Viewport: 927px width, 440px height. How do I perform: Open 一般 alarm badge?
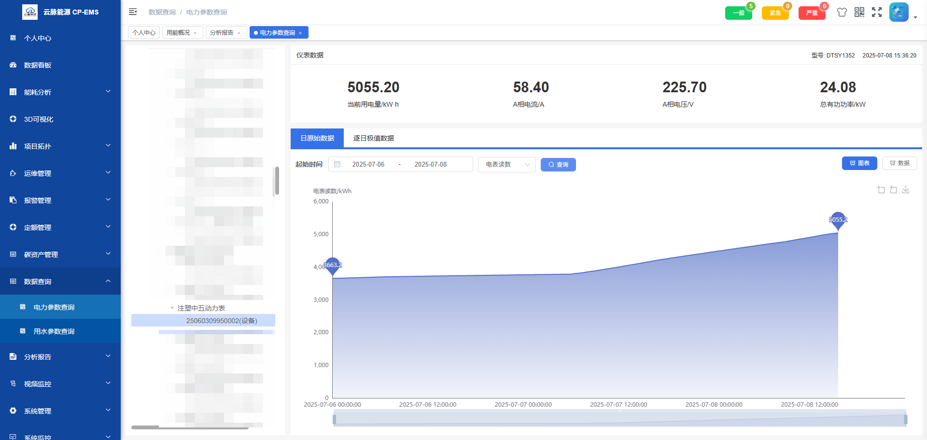(738, 13)
